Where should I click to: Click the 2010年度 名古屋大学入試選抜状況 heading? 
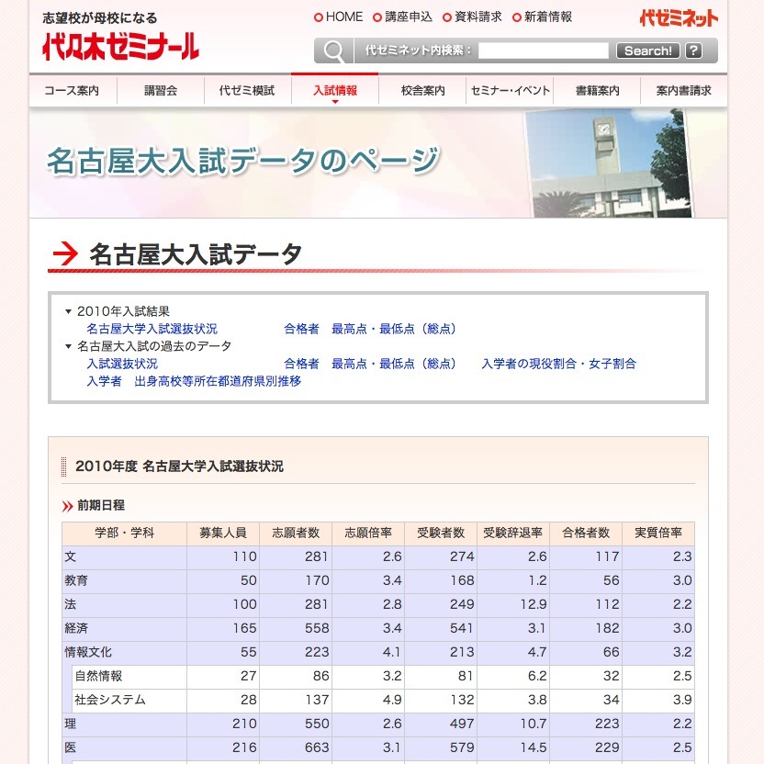pyautogui.click(x=179, y=466)
